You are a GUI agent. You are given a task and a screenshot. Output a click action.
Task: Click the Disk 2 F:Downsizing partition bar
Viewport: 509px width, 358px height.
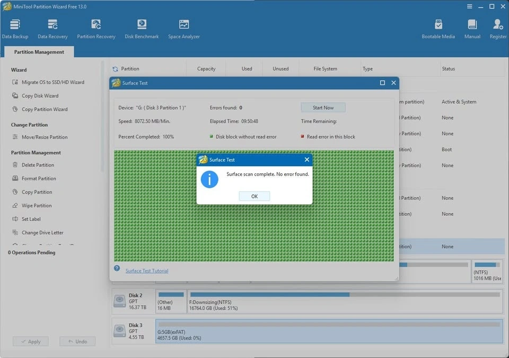345,301
